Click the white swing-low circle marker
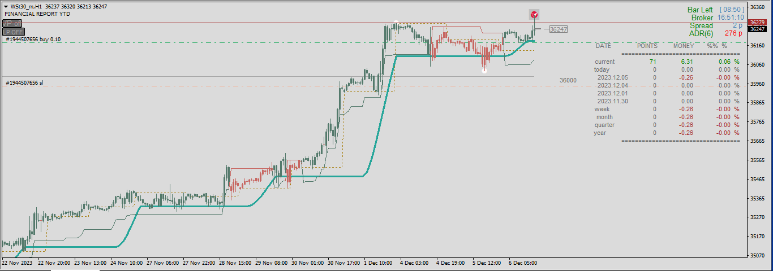773x271 pixels. [484, 71]
